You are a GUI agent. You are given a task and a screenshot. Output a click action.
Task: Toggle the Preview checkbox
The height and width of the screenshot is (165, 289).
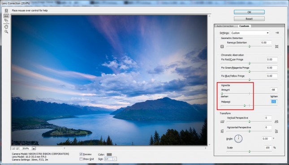tap(81, 154)
